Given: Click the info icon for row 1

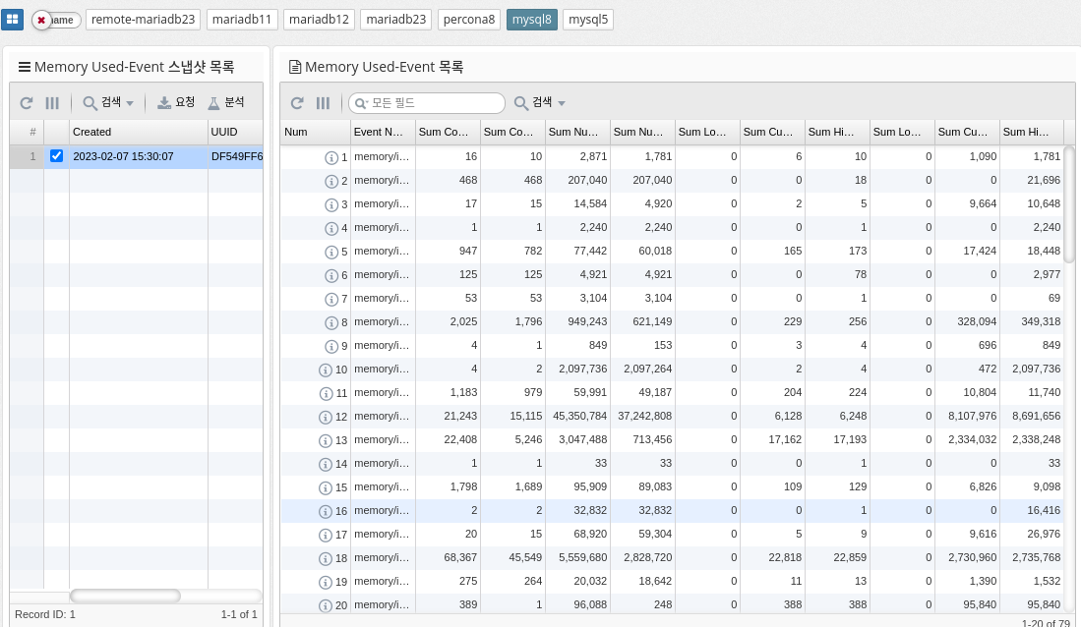Looking at the screenshot, I should [x=331, y=157].
